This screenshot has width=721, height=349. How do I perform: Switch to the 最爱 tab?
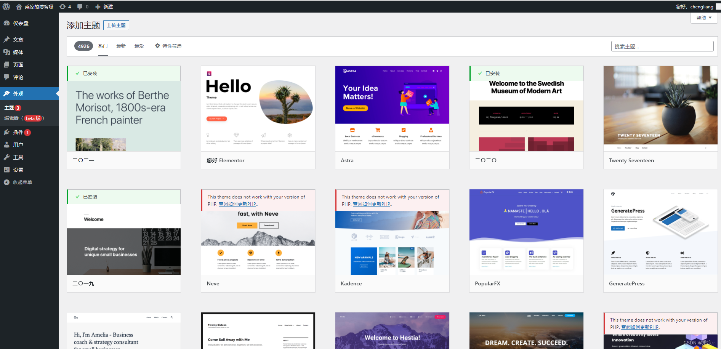coord(139,46)
